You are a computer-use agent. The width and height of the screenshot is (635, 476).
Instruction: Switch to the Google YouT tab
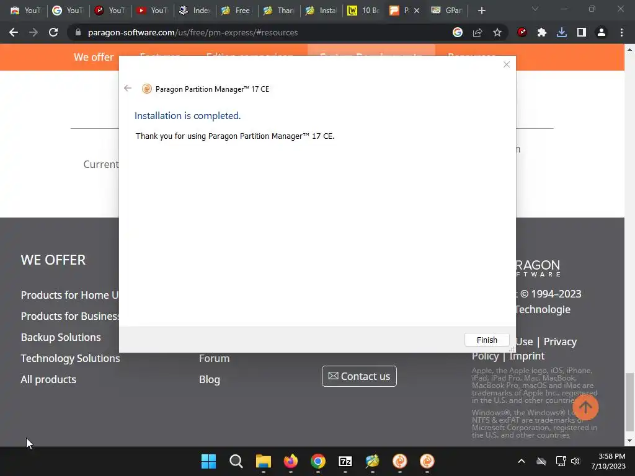[68, 11]
